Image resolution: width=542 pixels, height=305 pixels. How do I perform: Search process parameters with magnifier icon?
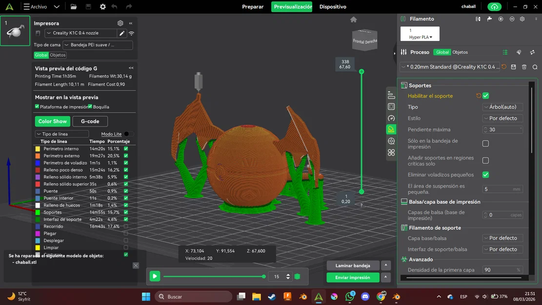tap(535, 67)
